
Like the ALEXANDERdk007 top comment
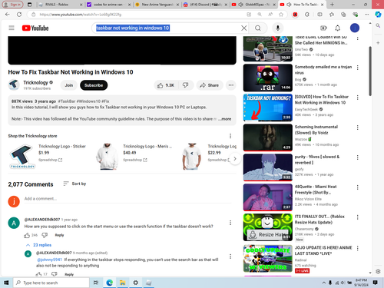tap(27, 235)
